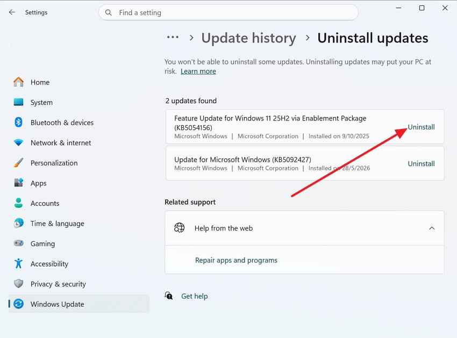Select the Network & internet wifi icon
The width and height of the screenshot is (457, 338).
[19, 143]
